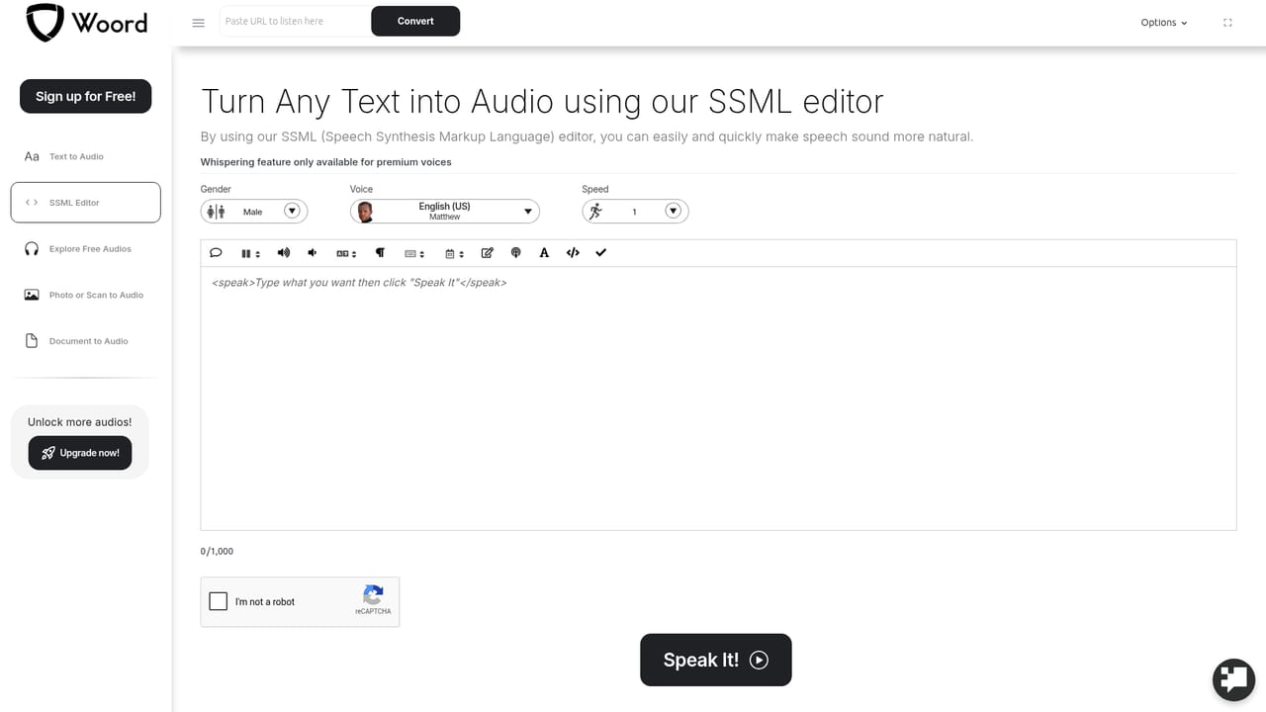
Task: Click the fullscreen icon in top bar
Action: point(1228,23)
